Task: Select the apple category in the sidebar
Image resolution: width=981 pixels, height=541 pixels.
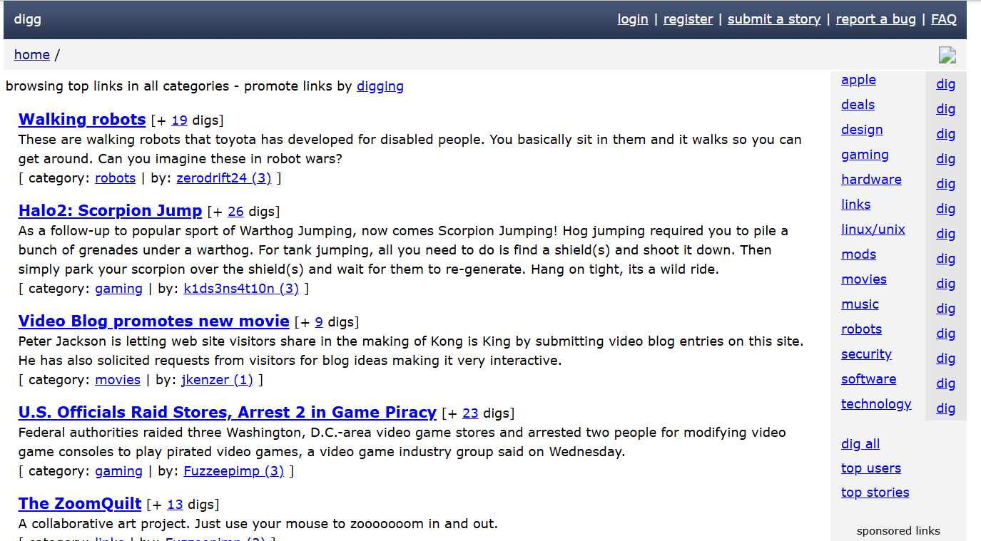Action: coord(858,80)
